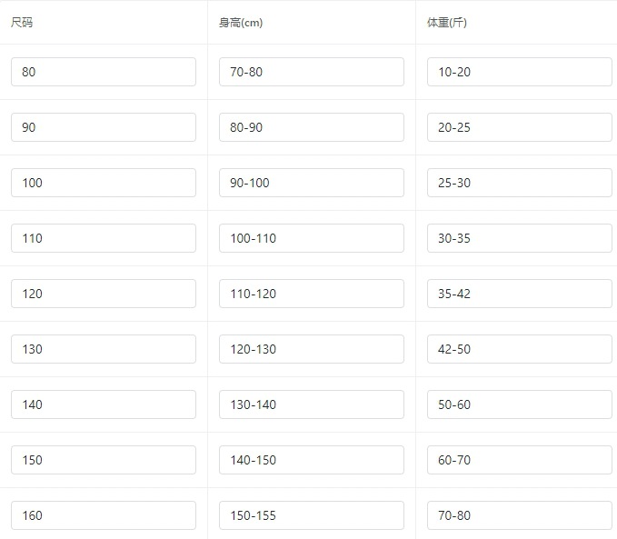Viewport: 617px width, 539px height.
Task: Select the weight field showing 70-80
Action: pos(520,515)
